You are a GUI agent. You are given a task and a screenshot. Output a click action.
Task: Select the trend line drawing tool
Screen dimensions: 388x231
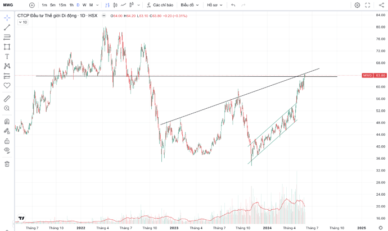click(7, 27)
